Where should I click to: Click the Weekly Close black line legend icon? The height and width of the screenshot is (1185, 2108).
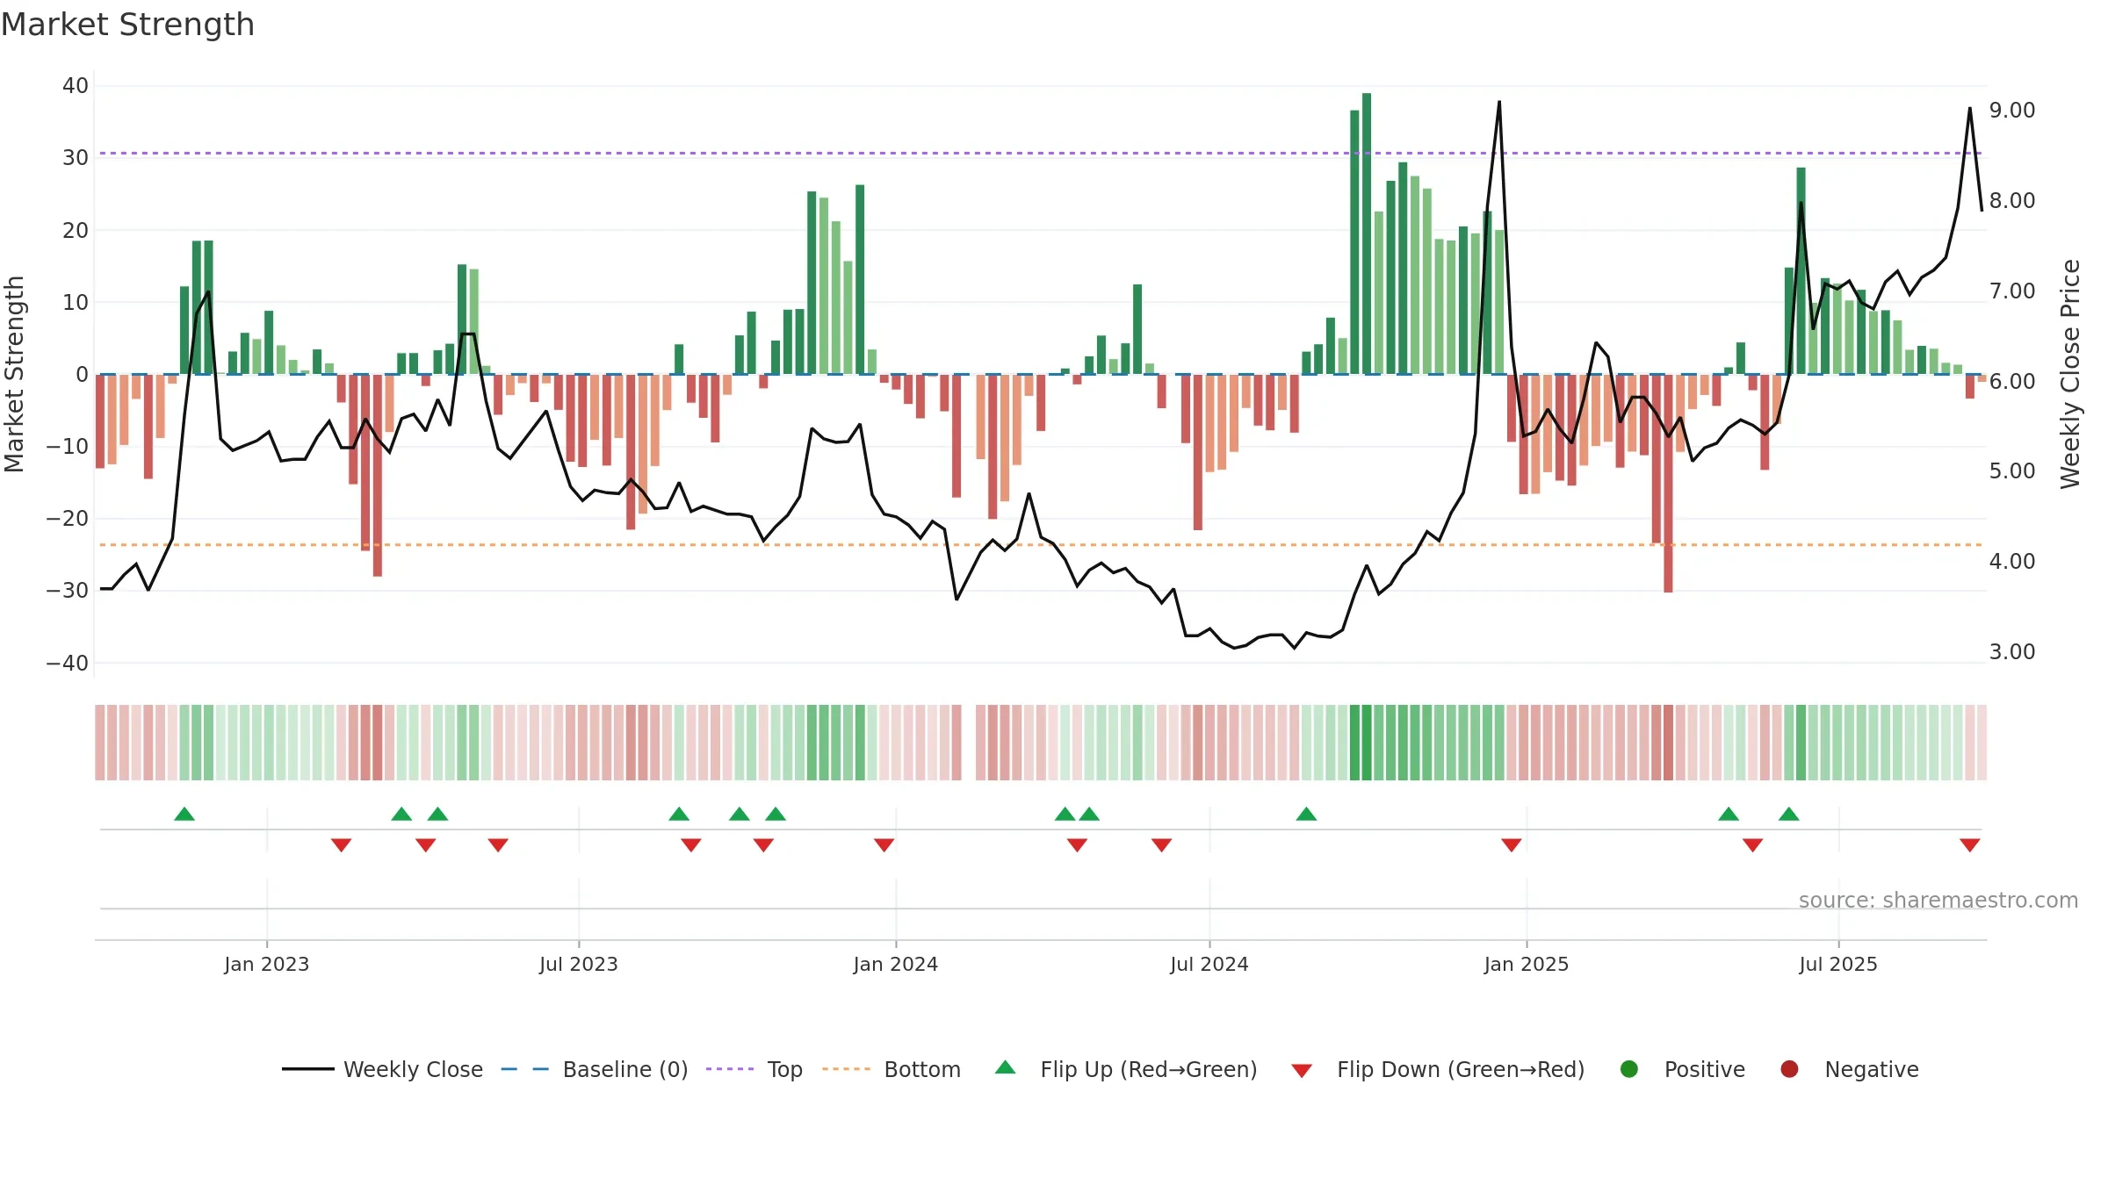pos(307,1069)
